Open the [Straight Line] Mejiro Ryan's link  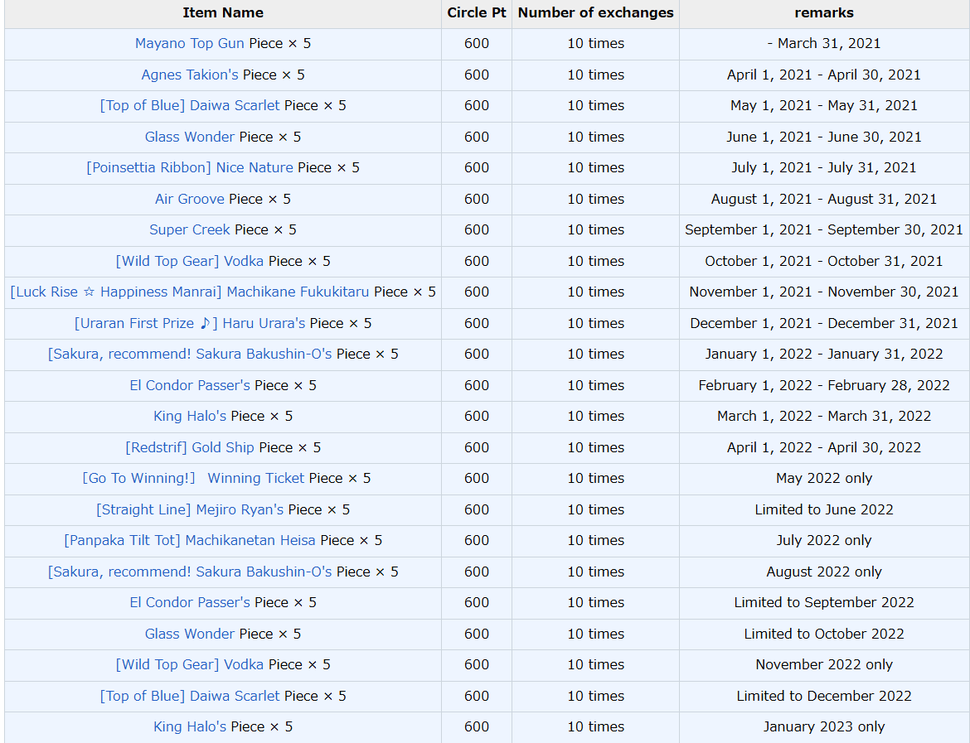tap(190, 510)
